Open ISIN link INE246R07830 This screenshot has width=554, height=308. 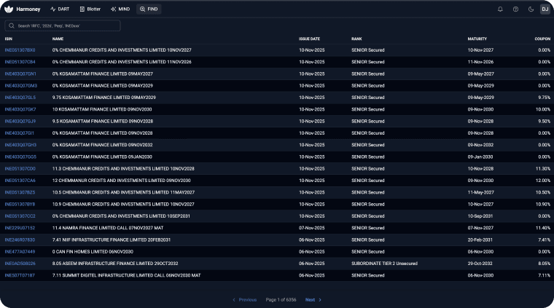tap(20, 240)
